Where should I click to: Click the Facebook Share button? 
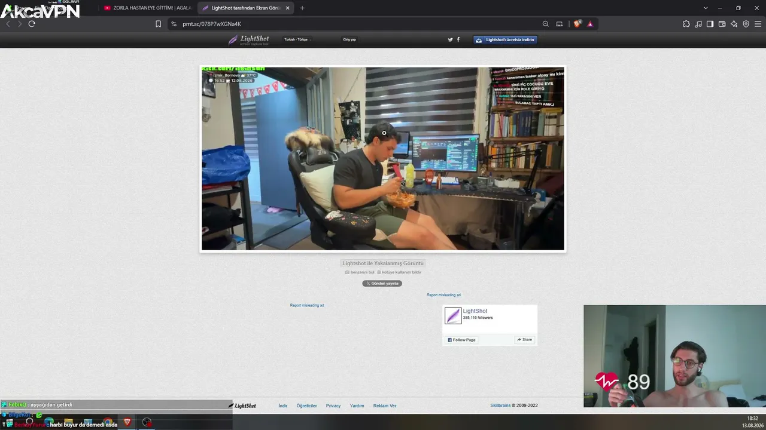(524, 340)
